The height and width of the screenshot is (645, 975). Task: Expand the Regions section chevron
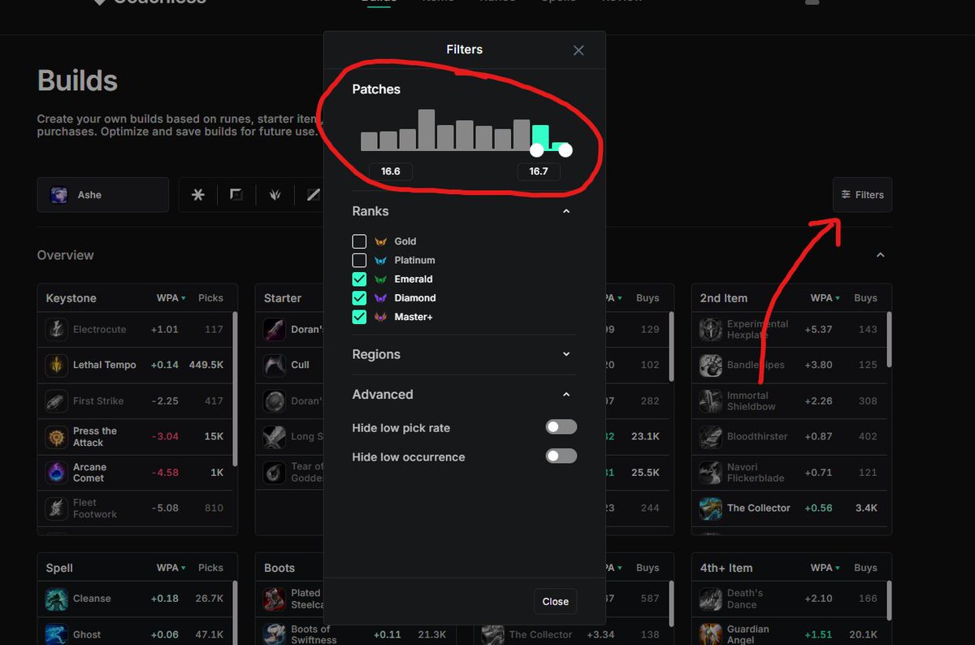pyautogui.click(x=566, y=354)
